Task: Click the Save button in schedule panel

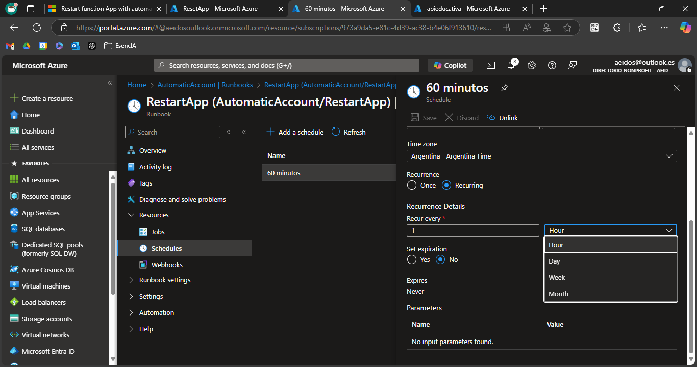Action: point(424,118)
